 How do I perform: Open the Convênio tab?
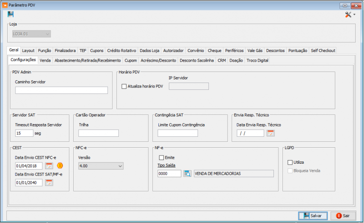(x=196, y=51)
